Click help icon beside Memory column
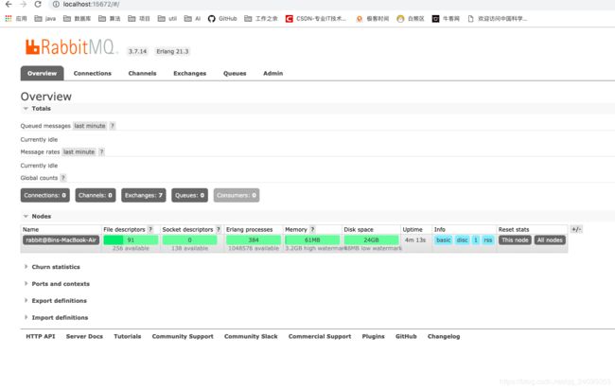The width and height of the screenshot is (615, 390). (312, 229)
